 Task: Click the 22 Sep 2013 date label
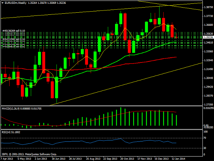click(110, 159)
